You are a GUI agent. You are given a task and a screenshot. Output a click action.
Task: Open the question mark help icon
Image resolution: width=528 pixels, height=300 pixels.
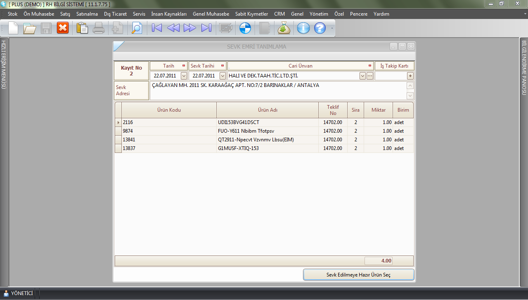320,28
